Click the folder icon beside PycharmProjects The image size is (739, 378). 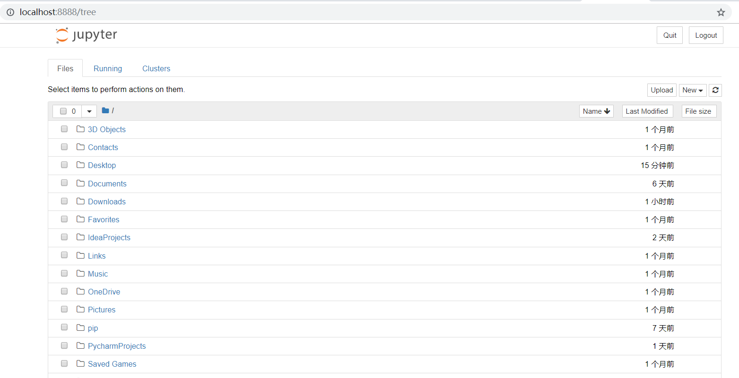coord(80,345)
